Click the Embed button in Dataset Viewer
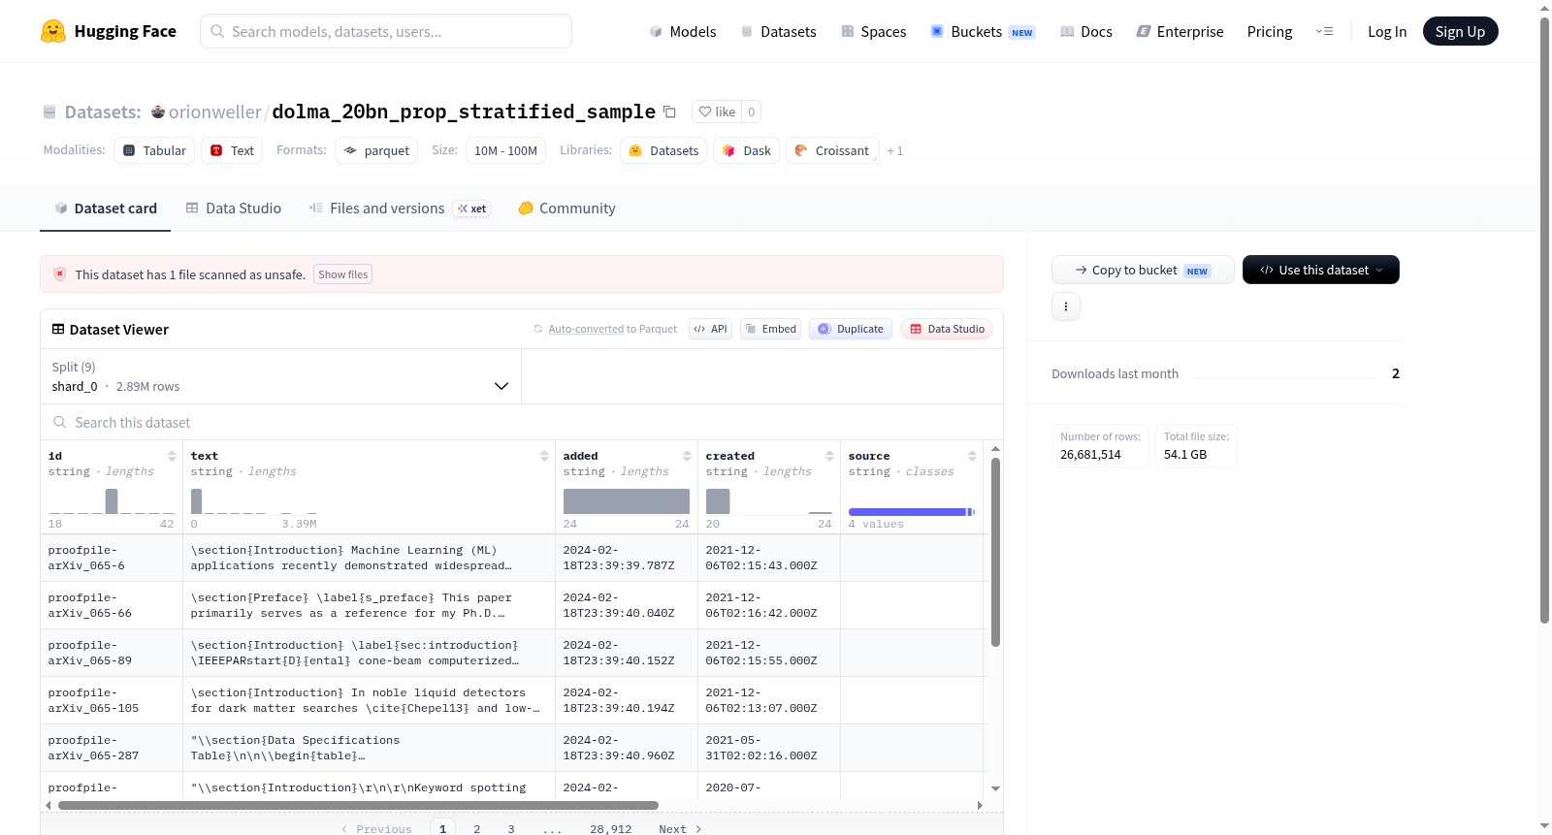 (x=771, y=329)
